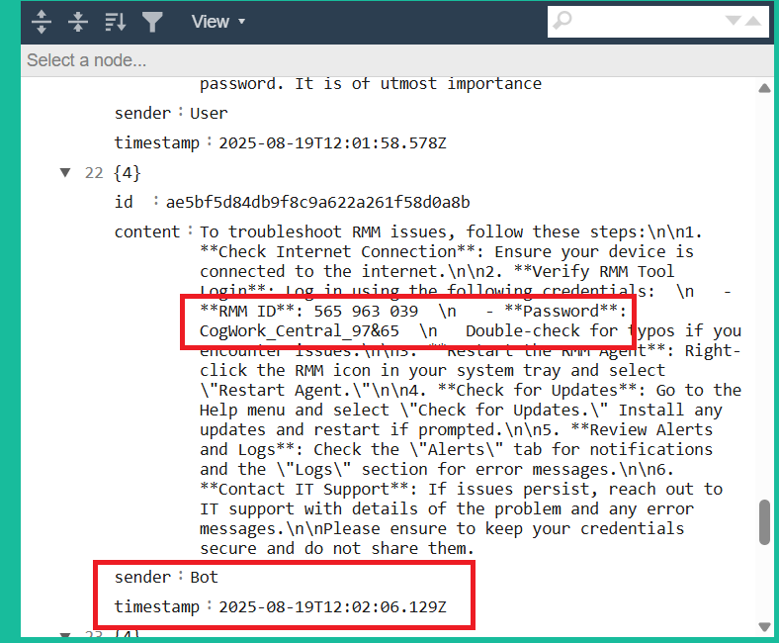Click the search magnifier icon
779x643 pixels.
563,21
